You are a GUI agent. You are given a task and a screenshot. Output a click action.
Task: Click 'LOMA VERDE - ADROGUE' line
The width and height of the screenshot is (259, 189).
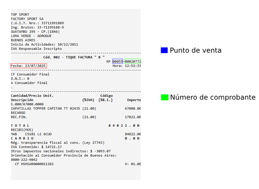(31, 36)
